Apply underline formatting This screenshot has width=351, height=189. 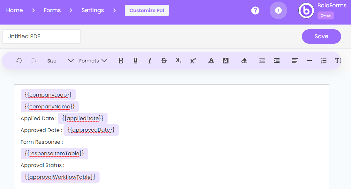pyautogui.click(x=135, y=61)
